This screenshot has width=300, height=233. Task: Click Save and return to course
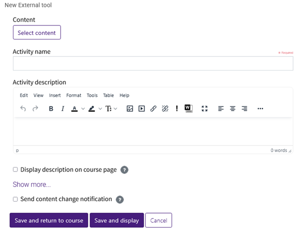click(x=48, y=220)
